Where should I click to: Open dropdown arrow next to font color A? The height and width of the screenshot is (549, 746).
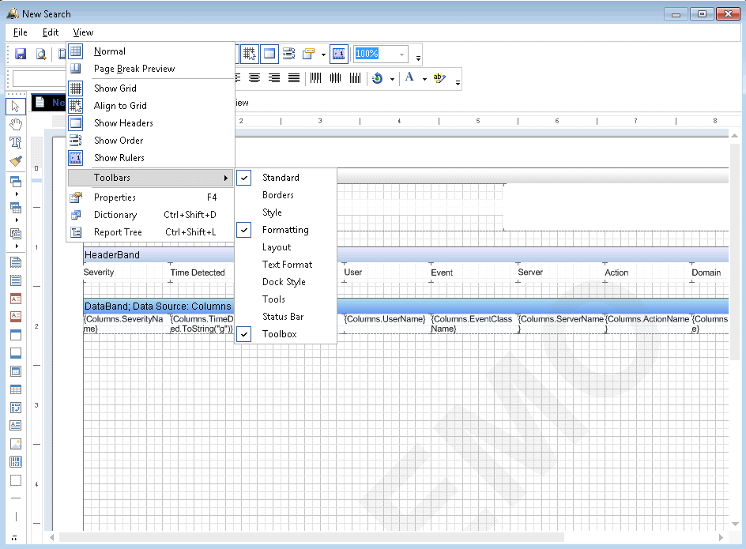[x=424, y=79]
